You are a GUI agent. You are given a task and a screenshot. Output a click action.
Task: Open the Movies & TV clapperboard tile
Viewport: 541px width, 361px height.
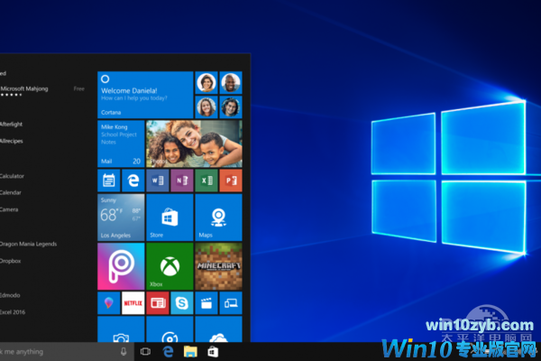point(206,303)
